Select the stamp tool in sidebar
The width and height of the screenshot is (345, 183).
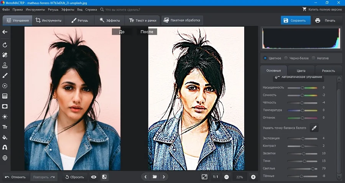[5, 65]
